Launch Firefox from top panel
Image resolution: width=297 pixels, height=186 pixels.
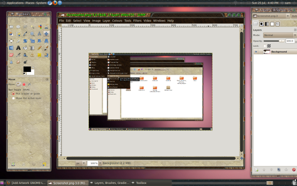click(x=55, y=3)
